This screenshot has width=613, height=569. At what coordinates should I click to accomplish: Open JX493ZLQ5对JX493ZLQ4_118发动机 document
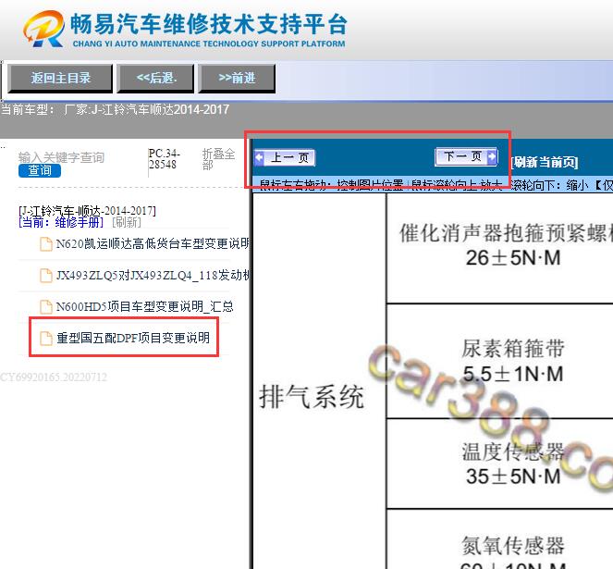153,275
